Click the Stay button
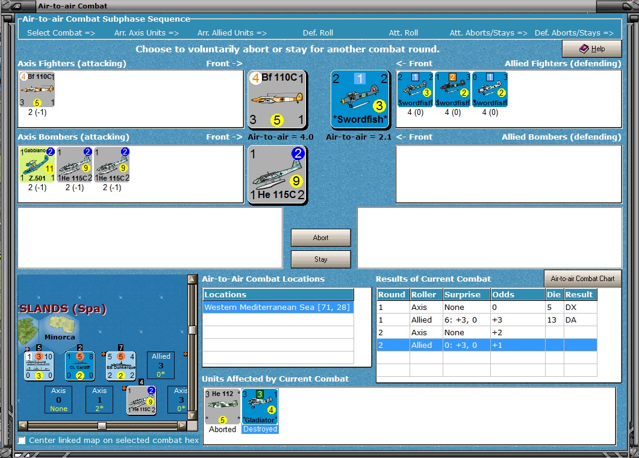Viewport: 639px width, 458px height. click(x=321, y=259)
